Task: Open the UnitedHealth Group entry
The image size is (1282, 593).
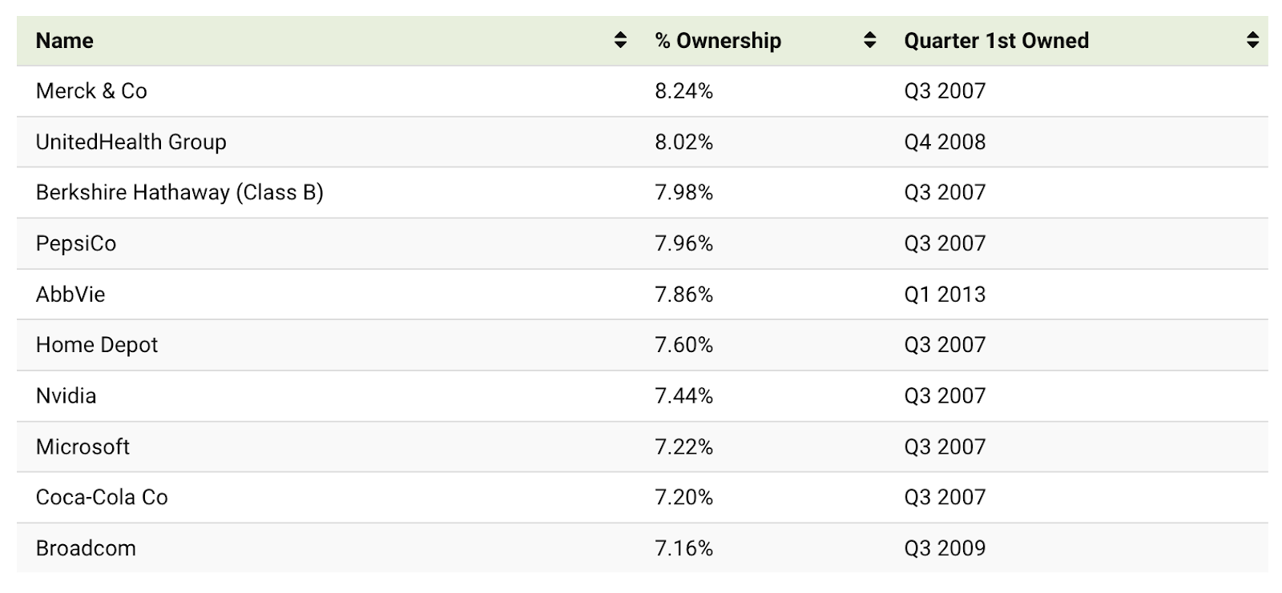Action: click(131, 142)
